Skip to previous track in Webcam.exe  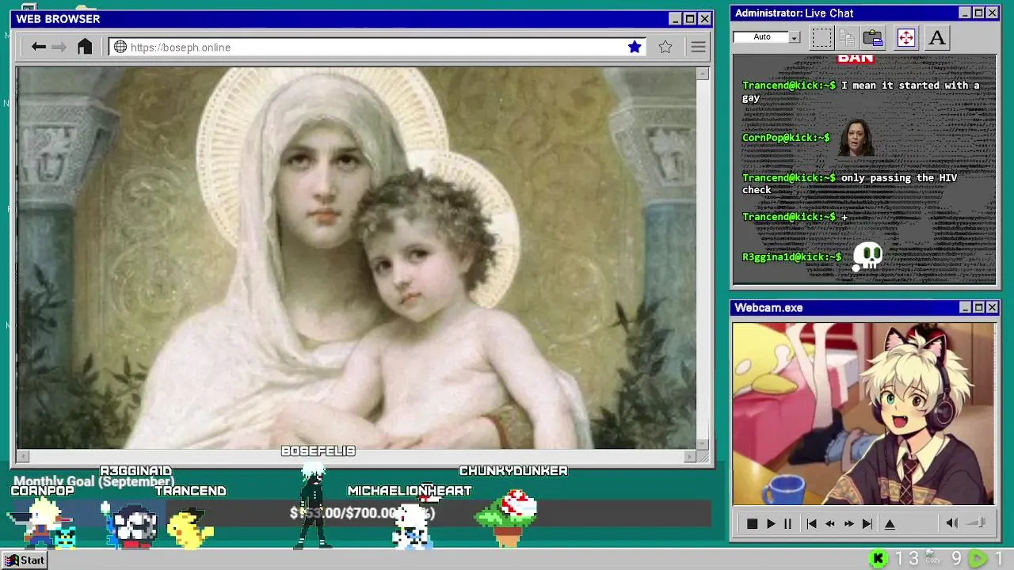click(811, 523)
